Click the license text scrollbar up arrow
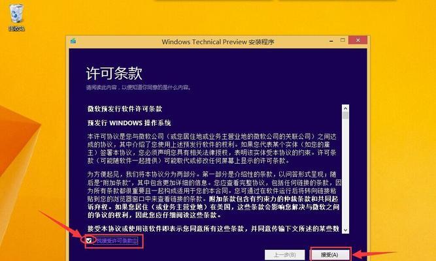Screen dimensions: 436x261 click(345, 108)
